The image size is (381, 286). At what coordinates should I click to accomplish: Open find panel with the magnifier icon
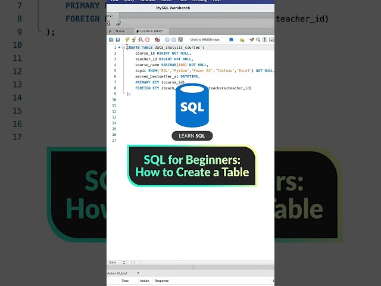click(x=258, y=40)
